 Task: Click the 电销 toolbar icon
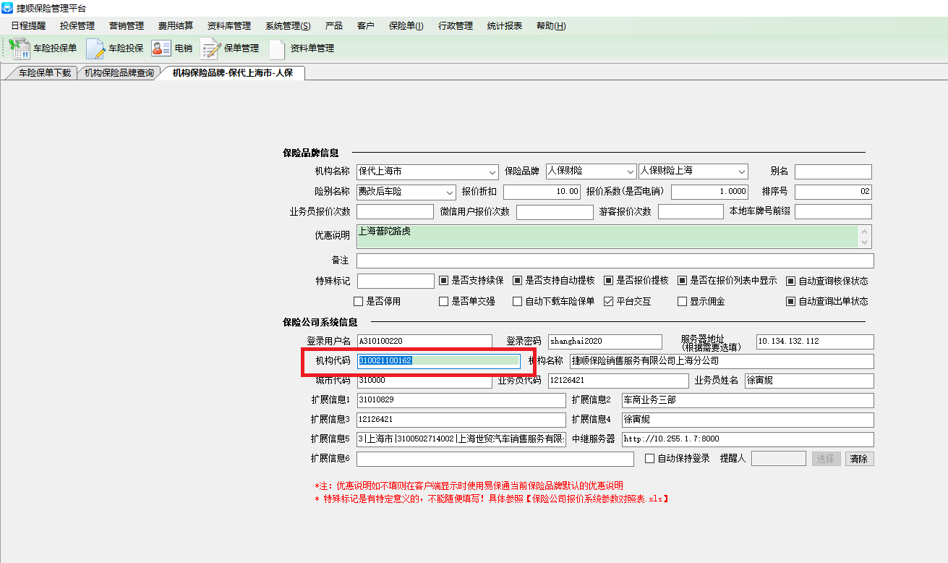click(161, 48)
